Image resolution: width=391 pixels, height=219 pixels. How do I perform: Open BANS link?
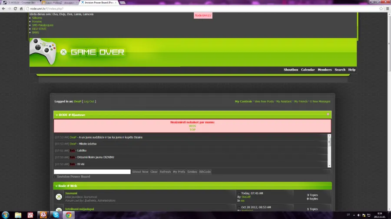(36, 32)
